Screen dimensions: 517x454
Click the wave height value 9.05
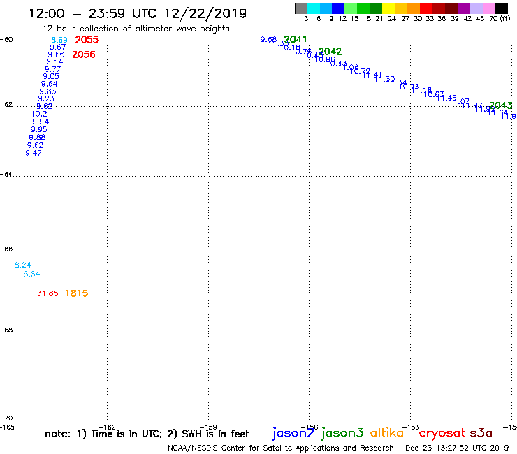click(x=51, y=76)
